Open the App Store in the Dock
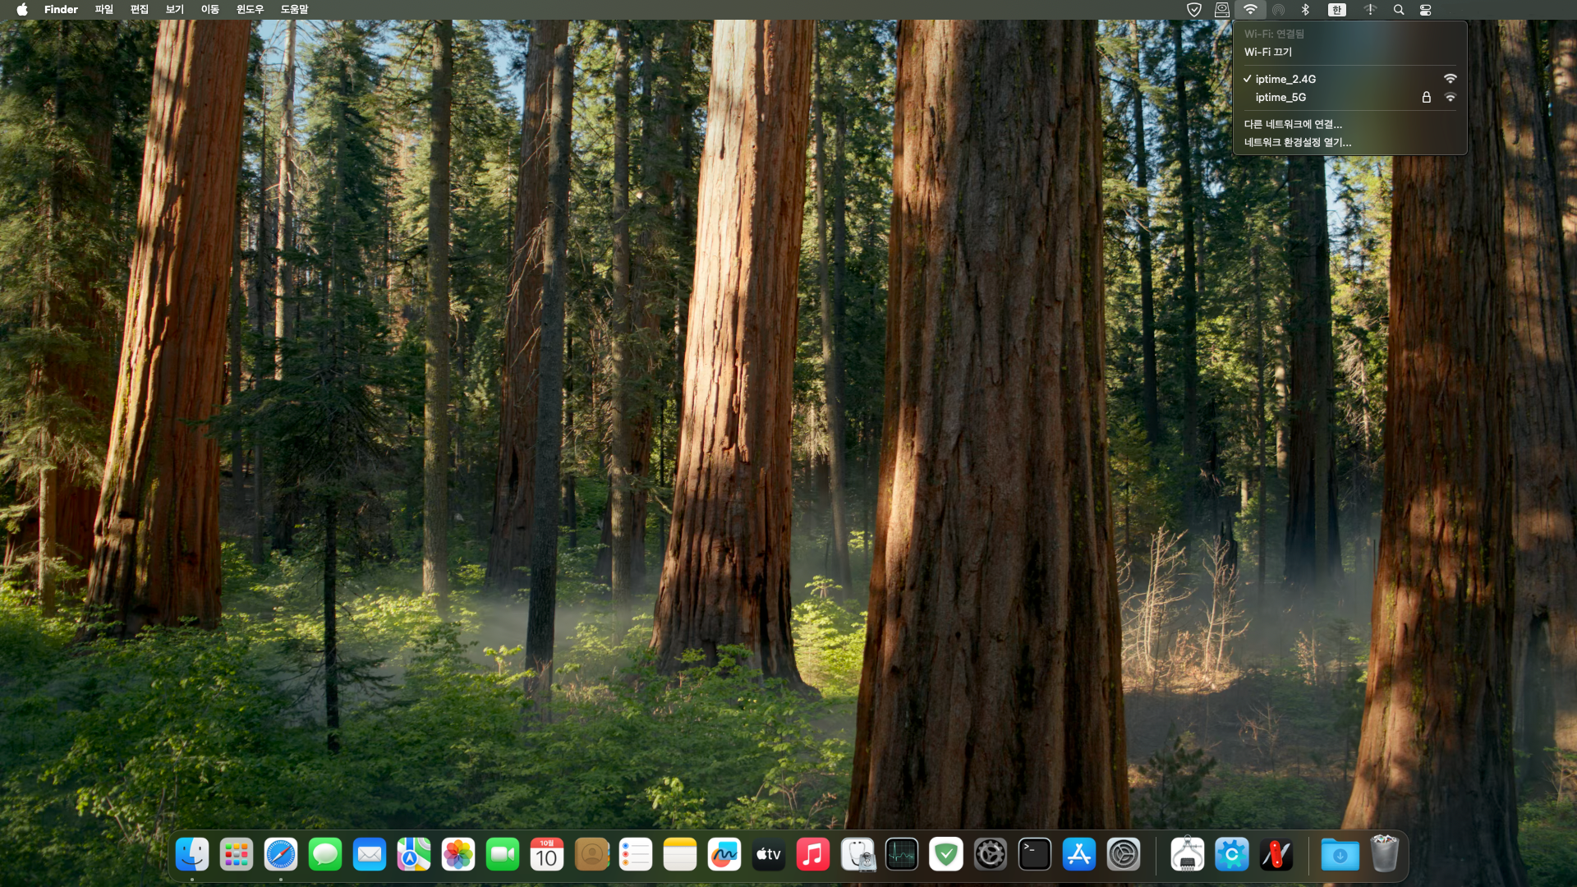Viewport: 1577px width, 887px height. pyautogui.click(x=1079, y=855)
